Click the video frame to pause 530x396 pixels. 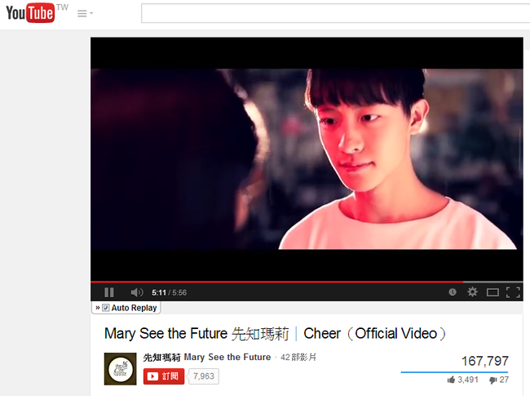point(307,159)
